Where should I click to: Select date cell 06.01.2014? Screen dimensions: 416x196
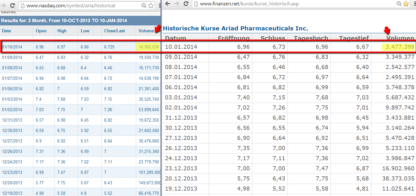[x=181, y=87]
